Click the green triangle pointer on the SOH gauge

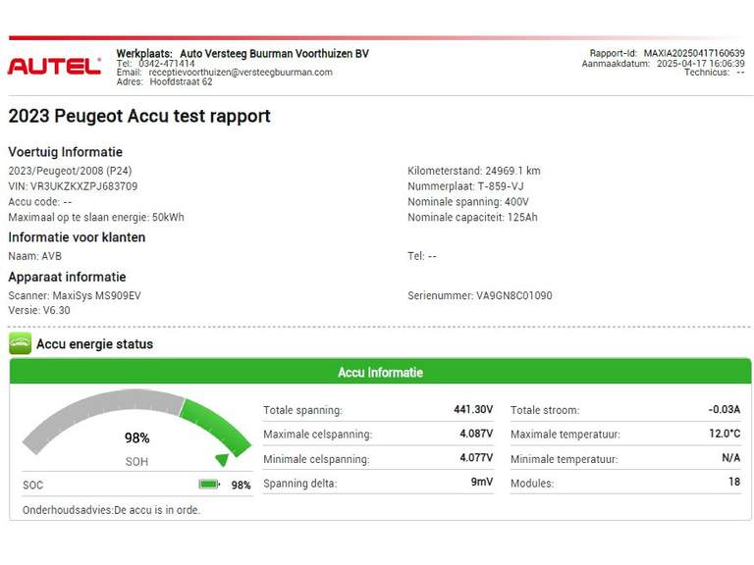[x=222, y=459]
